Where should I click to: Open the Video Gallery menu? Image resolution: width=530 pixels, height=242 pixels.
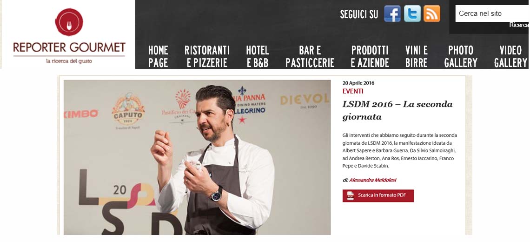pos(510,56)
